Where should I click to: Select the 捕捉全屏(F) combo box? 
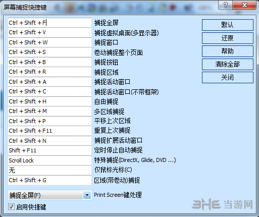coord(49,195)
